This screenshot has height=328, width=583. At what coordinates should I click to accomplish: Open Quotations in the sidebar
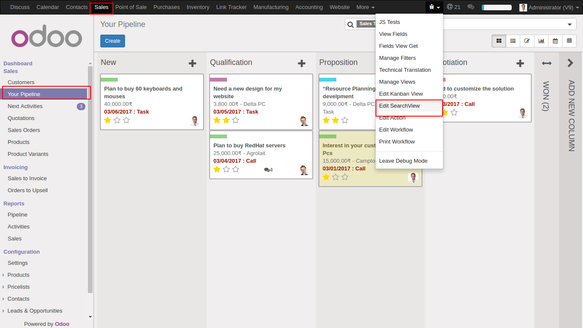tap(20, 118)
